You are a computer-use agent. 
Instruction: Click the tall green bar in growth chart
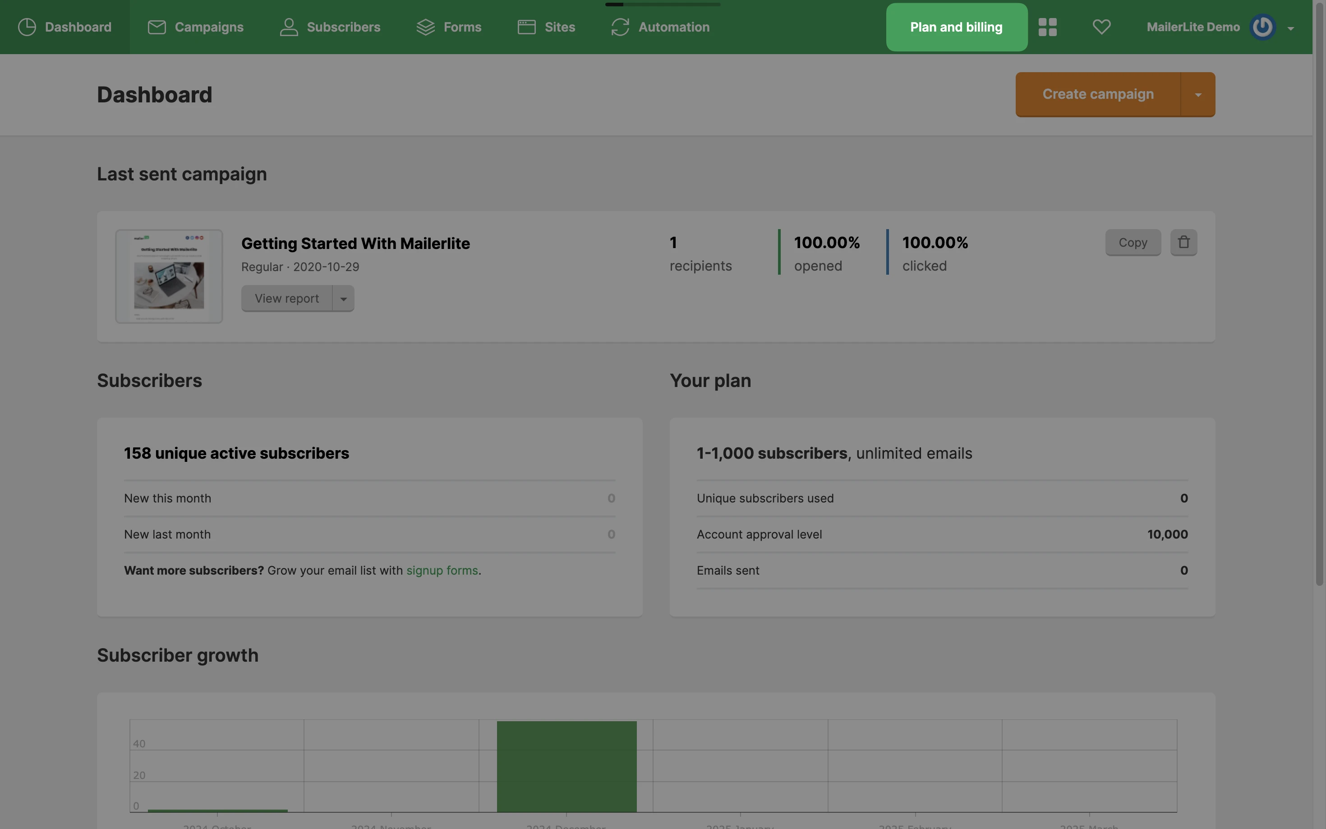pyautogui.click(x=566, y=766)
